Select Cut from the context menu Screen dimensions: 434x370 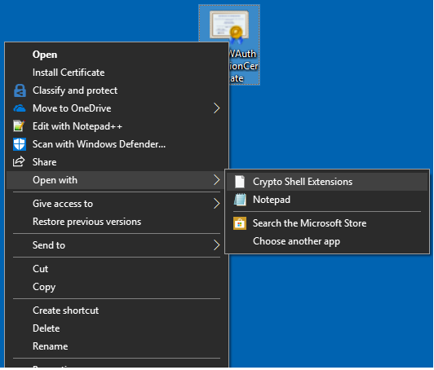(117, 269)
